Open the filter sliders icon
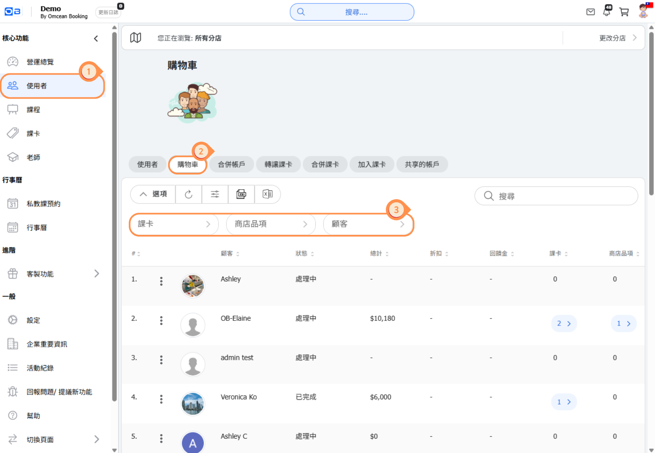The width and height of the screenshot is (655, 453). point(215,194)
